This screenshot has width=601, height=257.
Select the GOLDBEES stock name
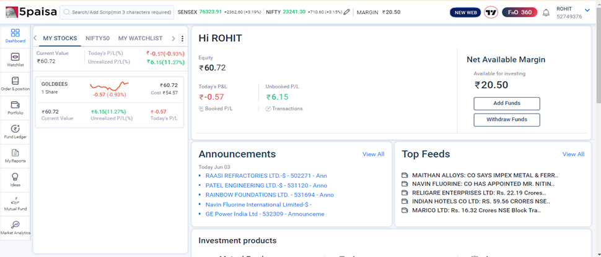click(x=55, y=85)
